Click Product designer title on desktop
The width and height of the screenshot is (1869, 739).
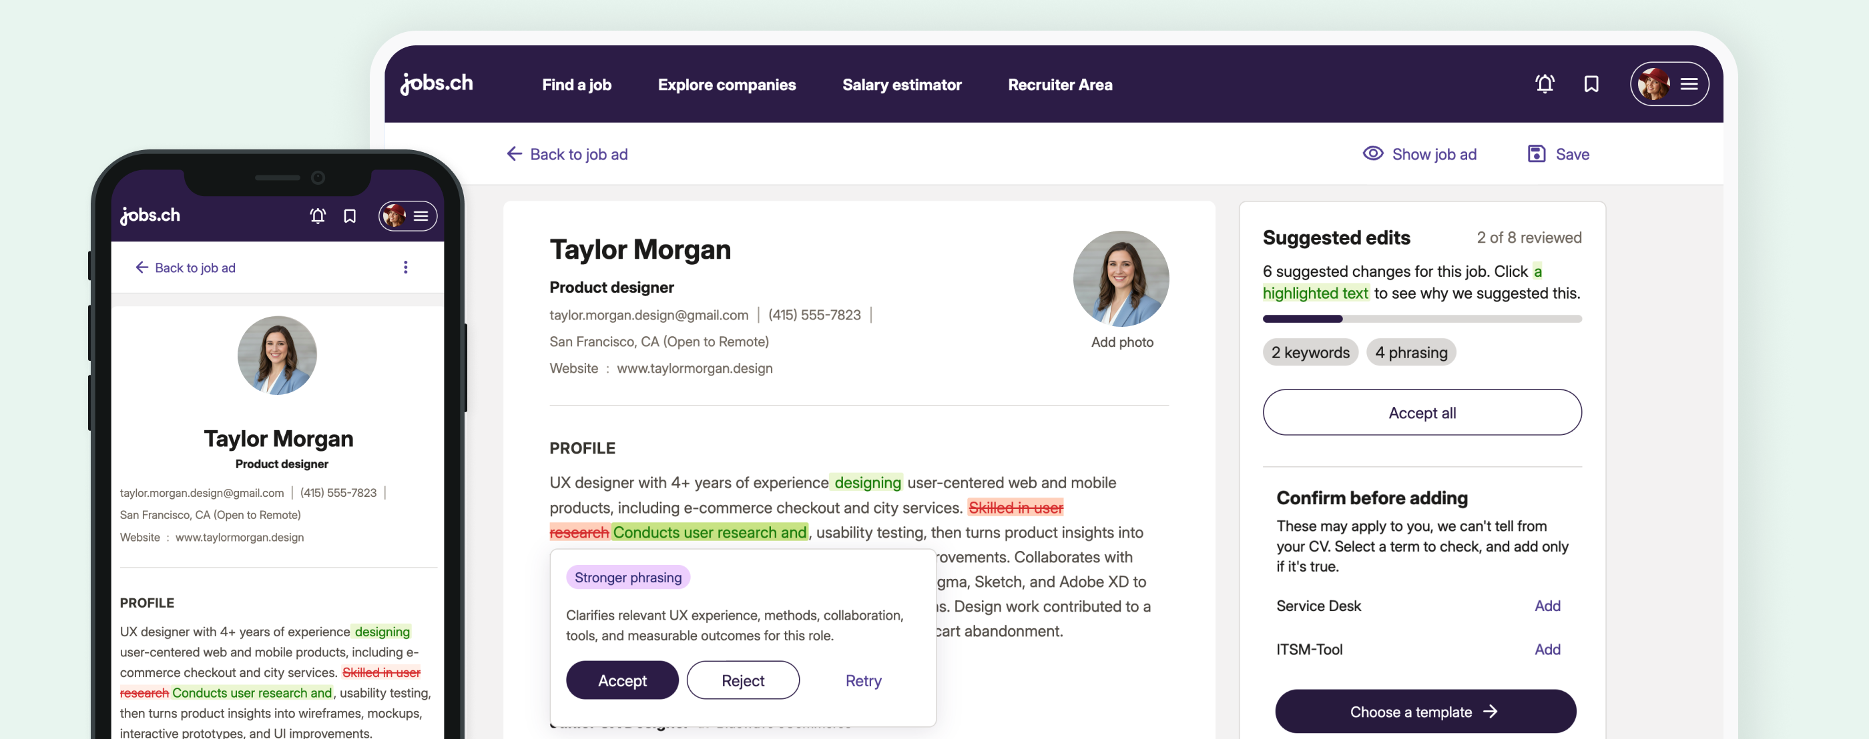pyautogui.click(x=611, y=287)
